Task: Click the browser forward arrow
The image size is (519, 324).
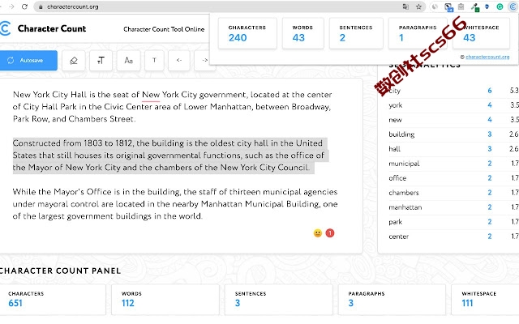Action: click(x=11, y=6)
